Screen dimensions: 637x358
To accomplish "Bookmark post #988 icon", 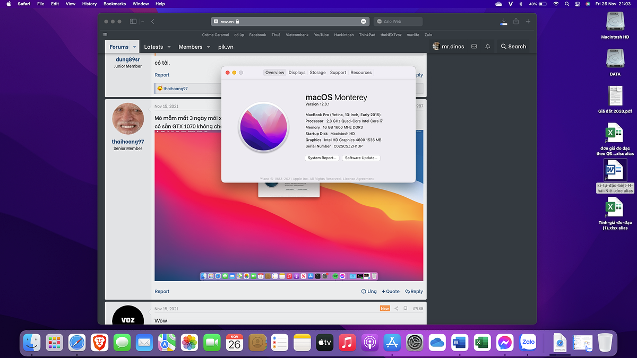I will [405, 308].
